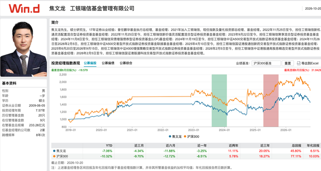Click the 近三年 column header
Image resolution: width=321 pixels, height=171 pixels.
pyautogui.click(x=265, y=145)
